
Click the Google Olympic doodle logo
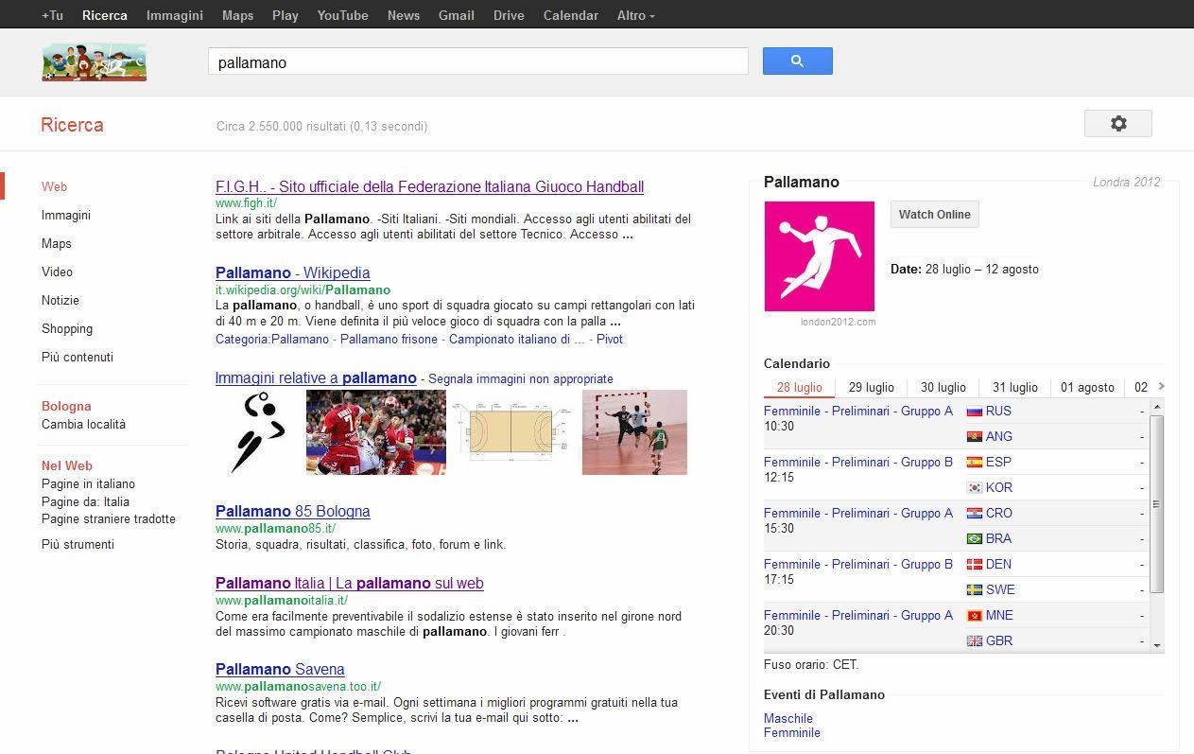coord(94,62)
